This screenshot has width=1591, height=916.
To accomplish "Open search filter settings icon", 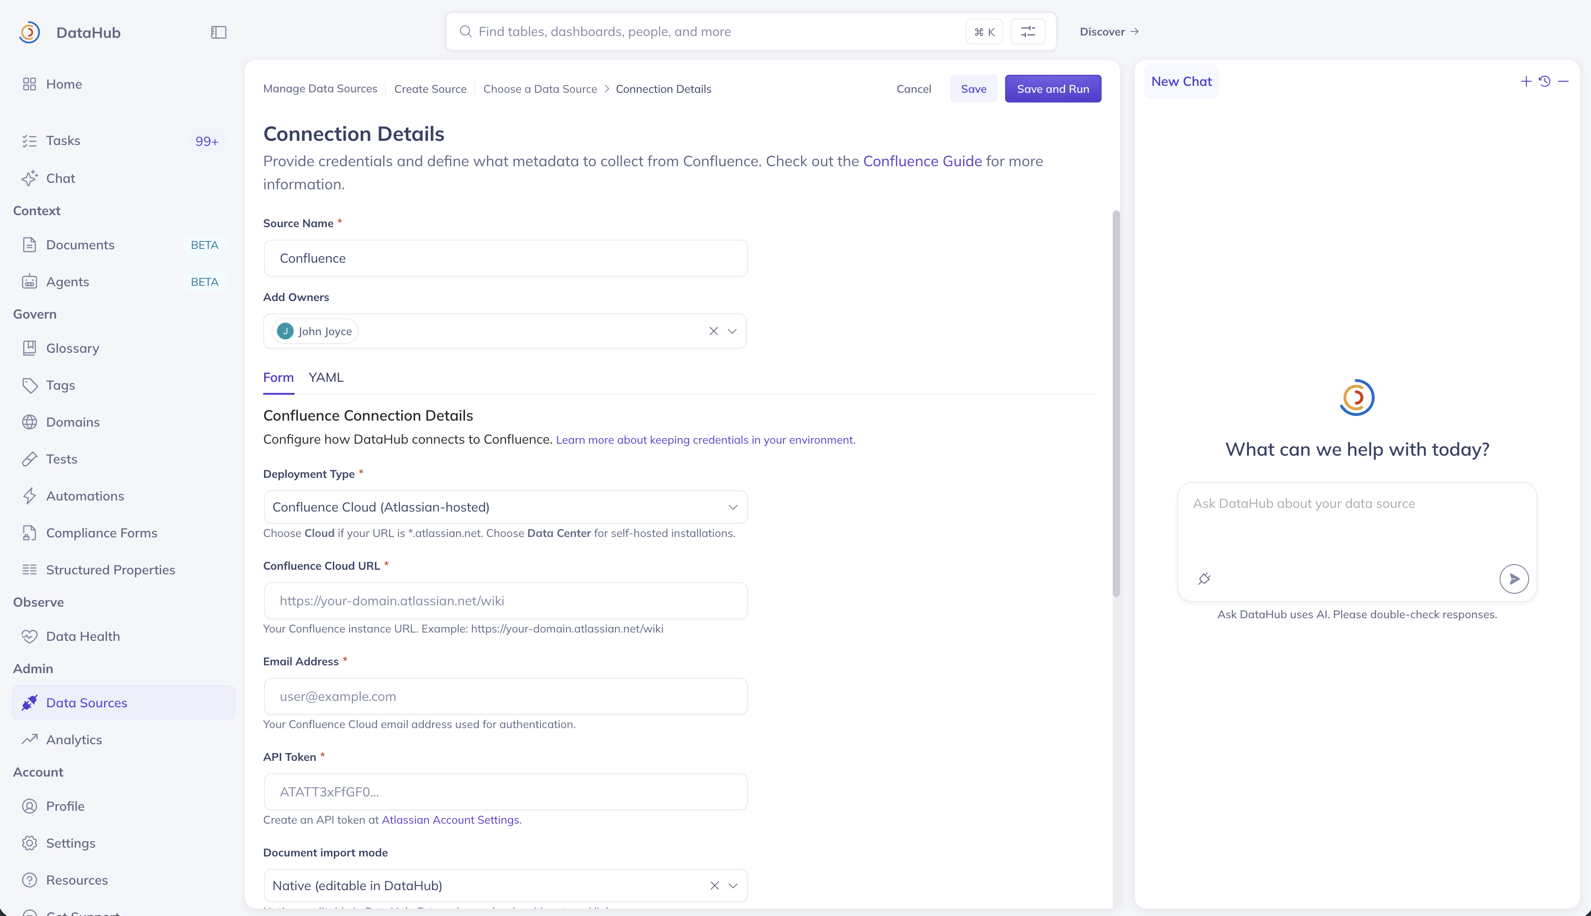I will coord(1028,31).
